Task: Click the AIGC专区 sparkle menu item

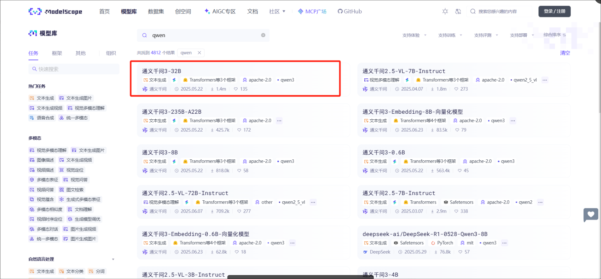Action: 220,12
